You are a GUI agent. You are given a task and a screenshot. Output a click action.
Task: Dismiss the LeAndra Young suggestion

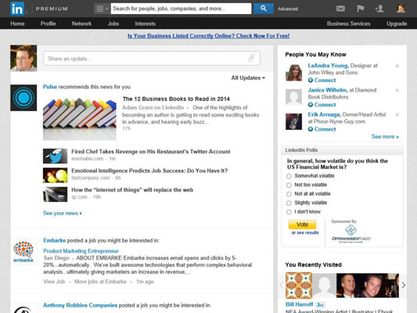point(397,66)
